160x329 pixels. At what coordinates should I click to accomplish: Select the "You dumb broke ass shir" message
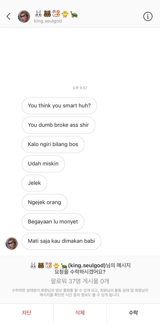pyautogui.click(x=59, y=125)
